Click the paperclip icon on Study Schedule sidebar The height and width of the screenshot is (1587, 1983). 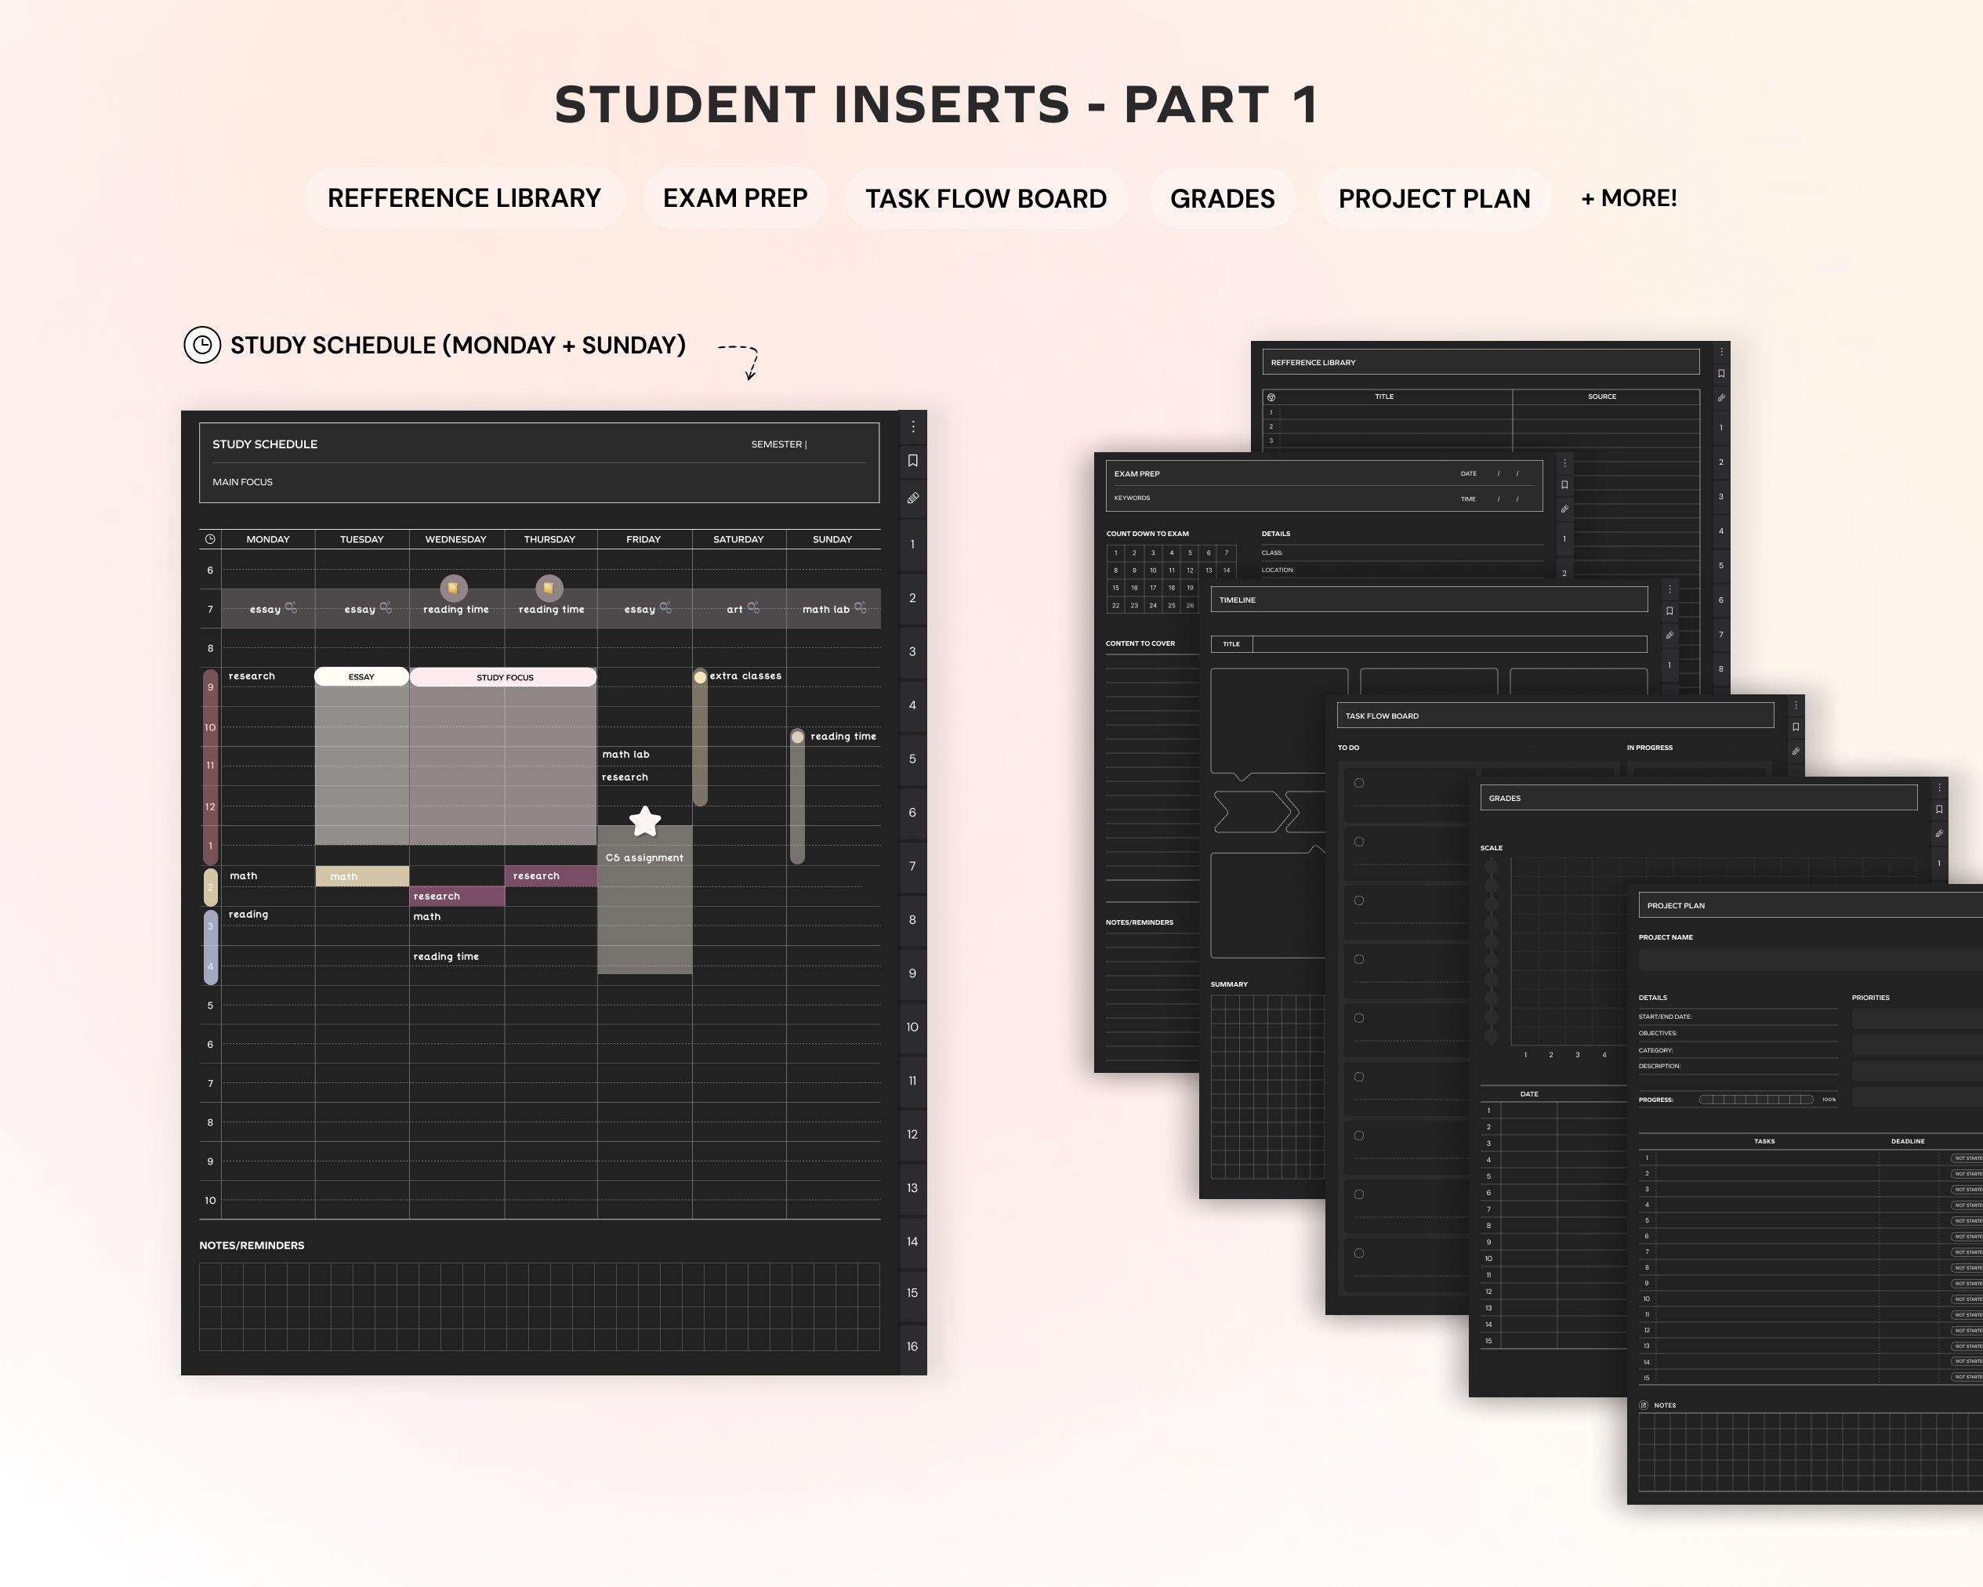pyautogui.click(x=912, y=498)
